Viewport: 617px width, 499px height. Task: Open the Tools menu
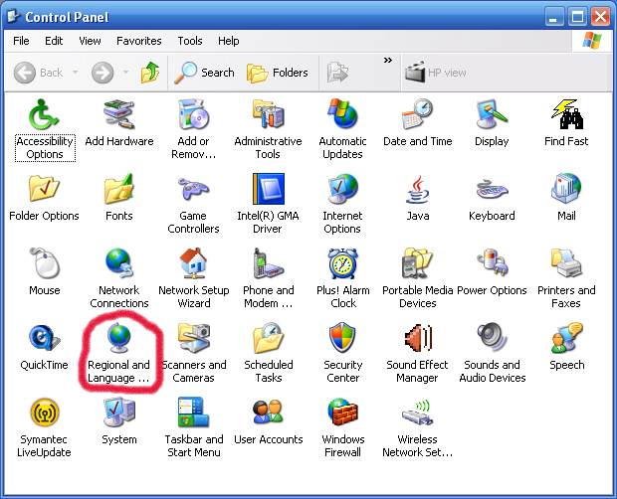point(190,41)
